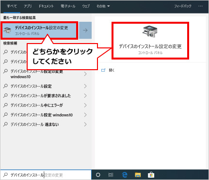Open Cortana circle on taskbar
The height and width of the screenshot is (180, 209).
pos(98,175)
